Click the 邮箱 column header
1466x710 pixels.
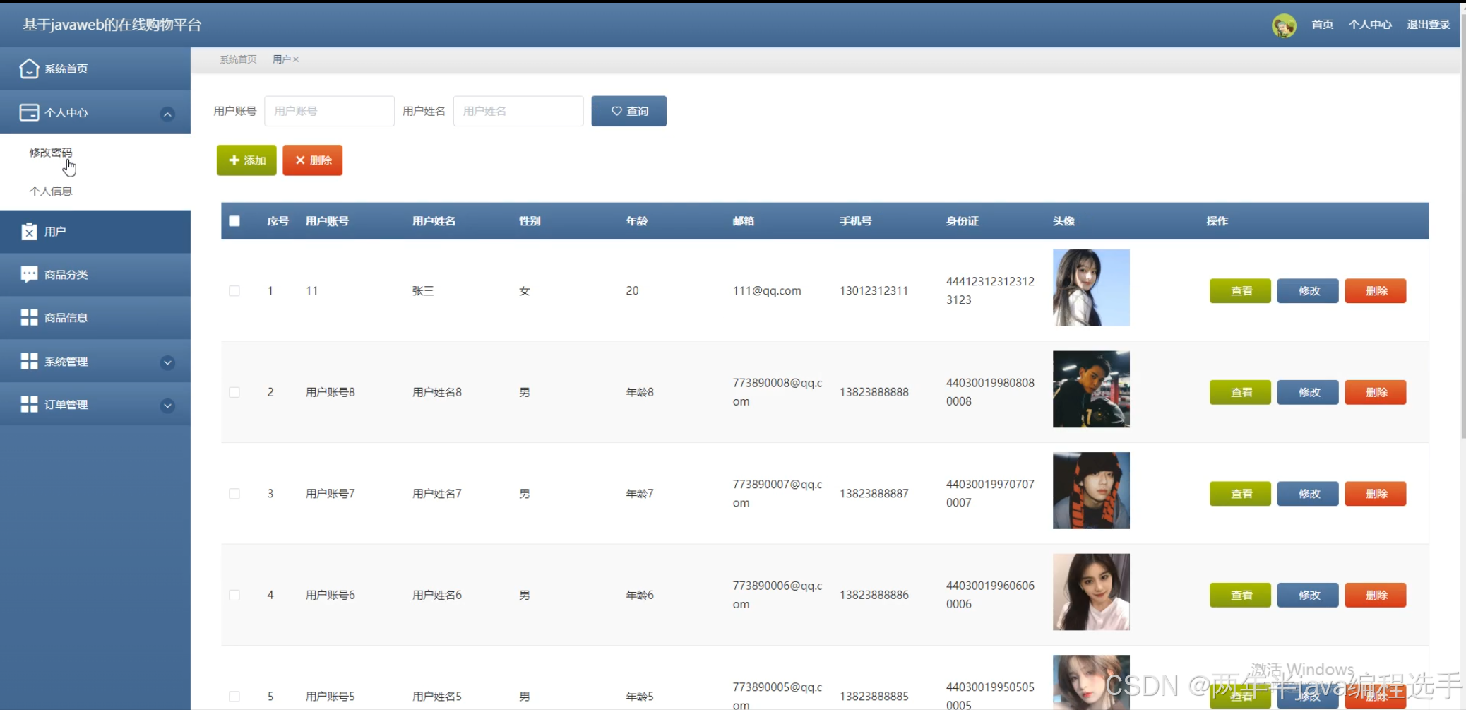point(744,221)
